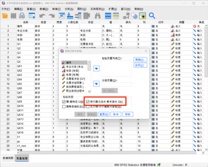
Task: Enable the 瓦尔德-沃尔福威茨游程 checkbox
Action: click(88, 107)
